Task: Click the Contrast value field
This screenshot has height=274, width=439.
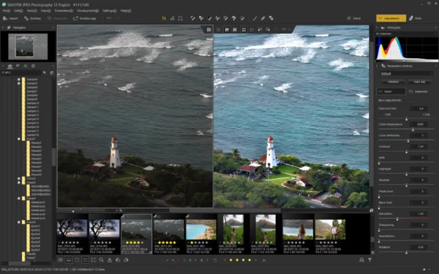Action: (419, 147)
